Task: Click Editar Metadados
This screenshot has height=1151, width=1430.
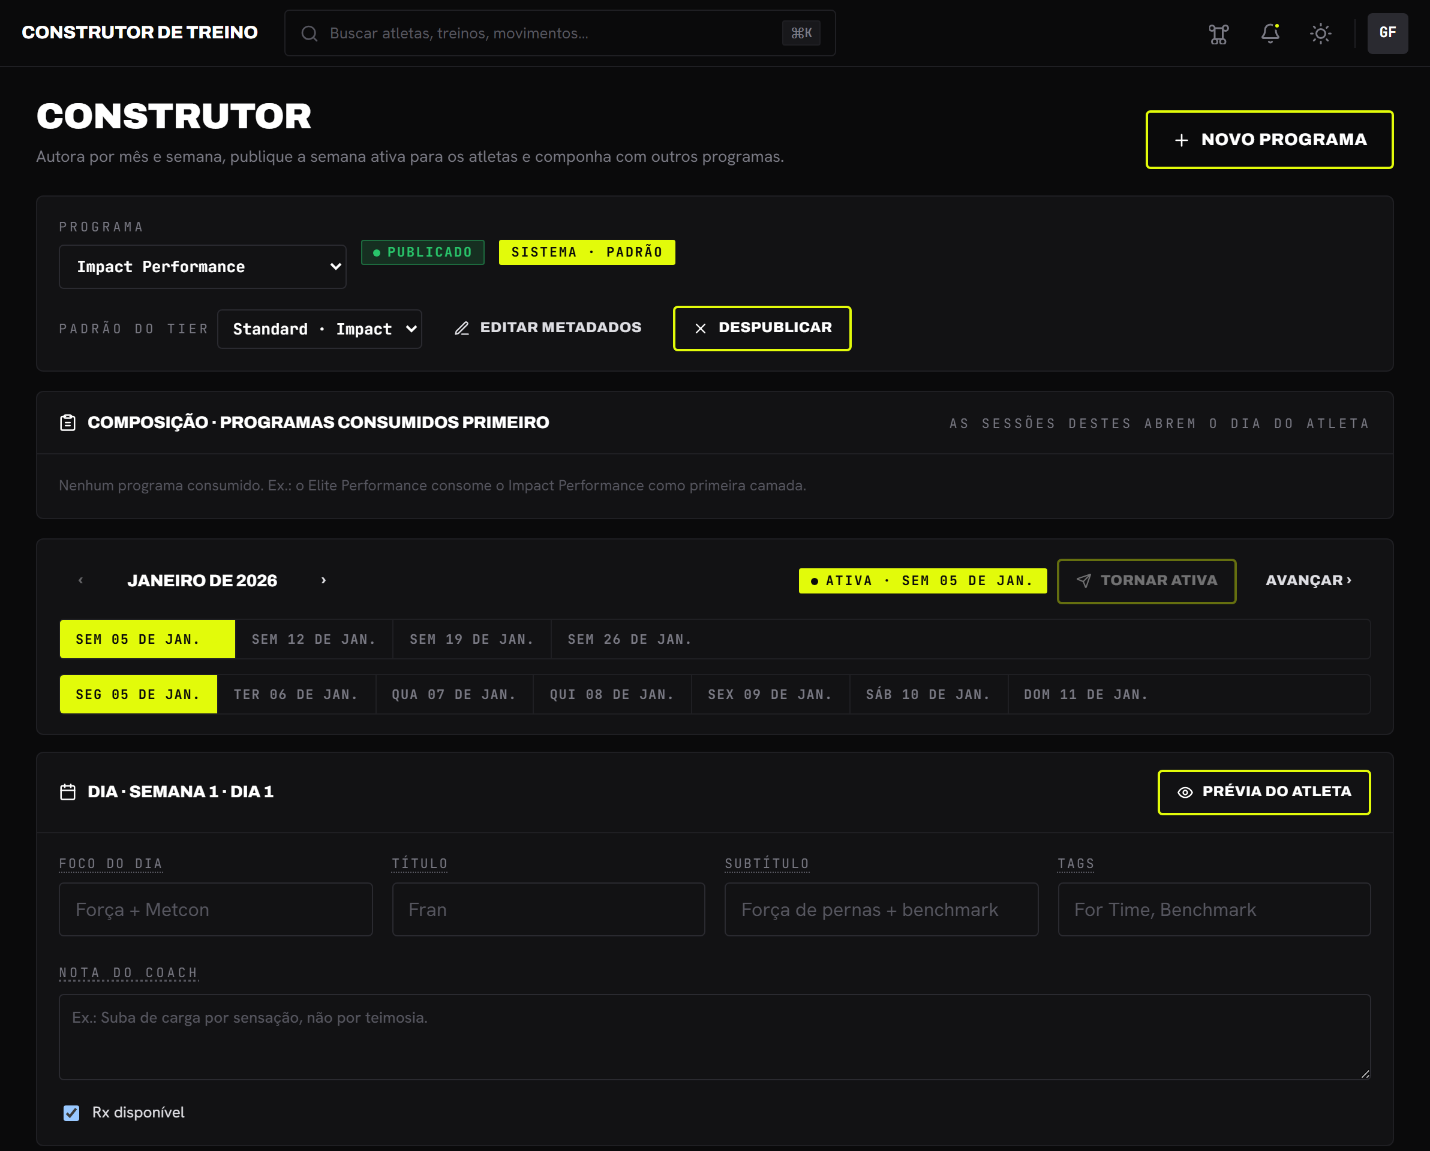Action: (548, 327)
